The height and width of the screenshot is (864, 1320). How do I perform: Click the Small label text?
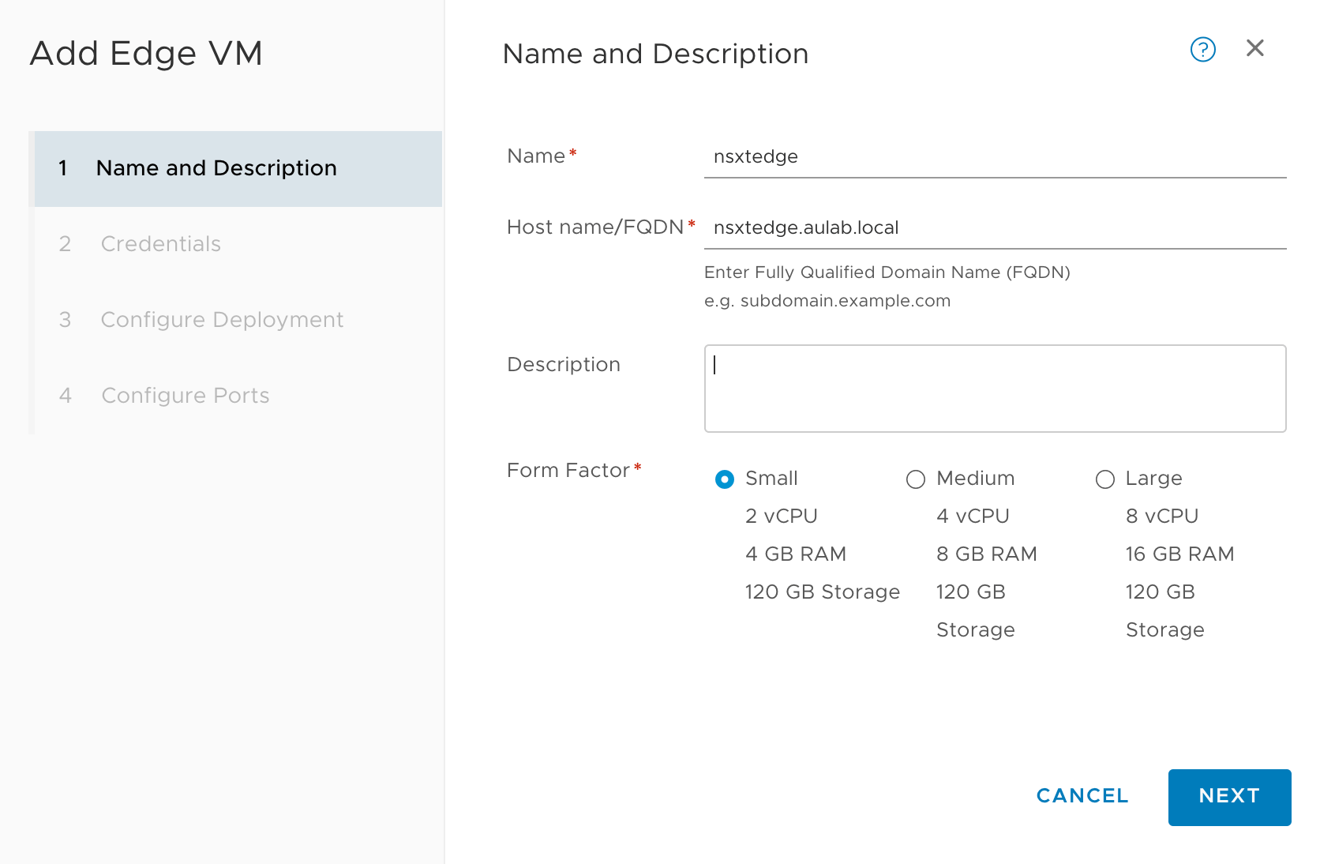pos(771,479)
